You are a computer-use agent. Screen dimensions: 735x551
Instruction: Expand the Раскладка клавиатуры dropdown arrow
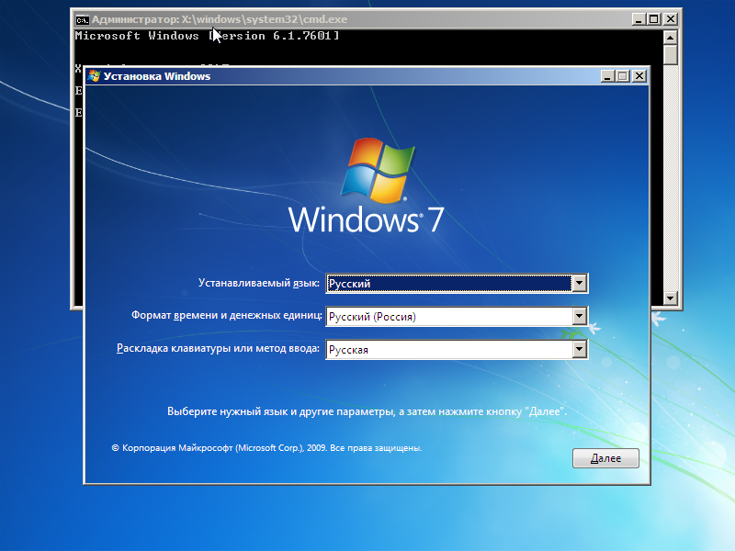click(579, 350)
